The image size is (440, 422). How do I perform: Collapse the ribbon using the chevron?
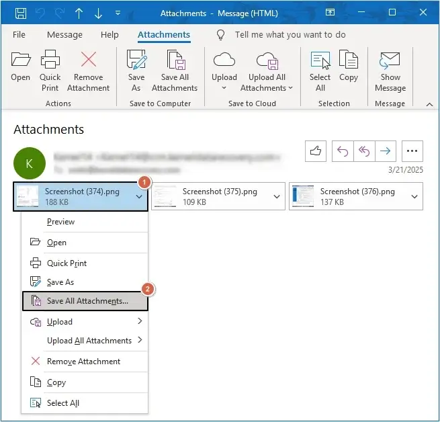point(428,104)
